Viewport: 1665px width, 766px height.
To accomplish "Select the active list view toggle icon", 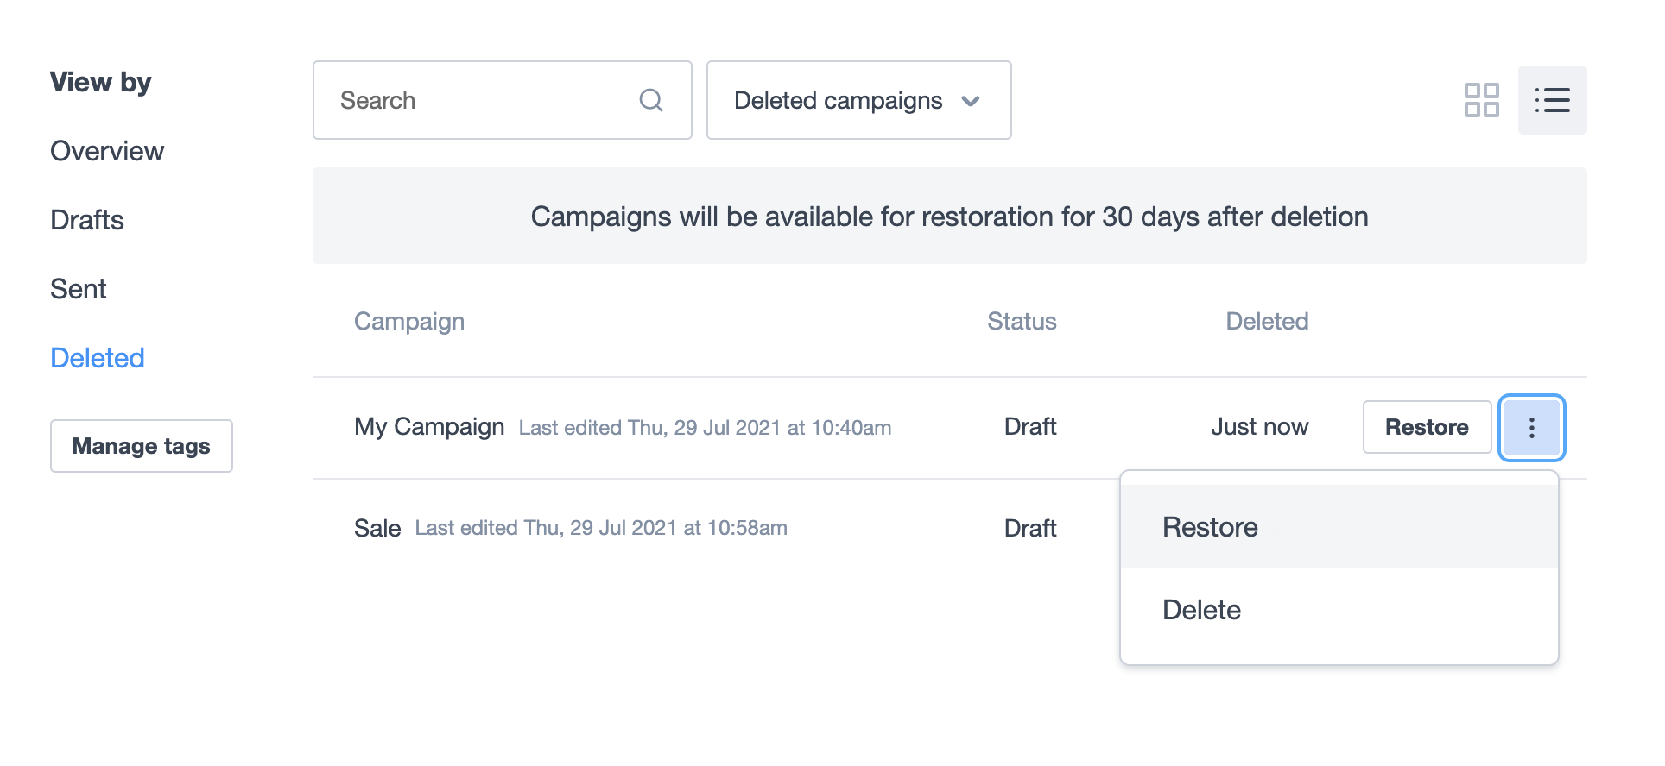I will click(1552, 100).
